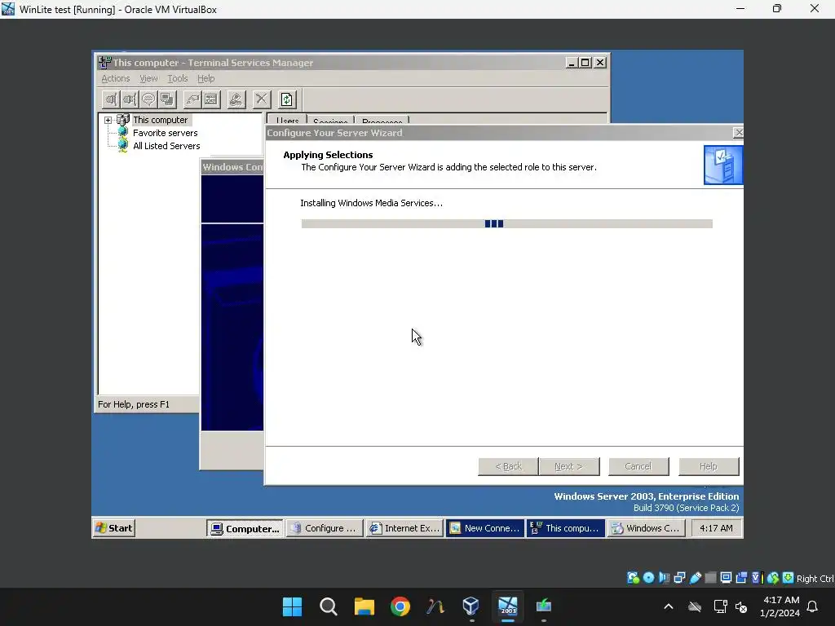
Task: Switch to the Sessions tab
Action: 330,121
